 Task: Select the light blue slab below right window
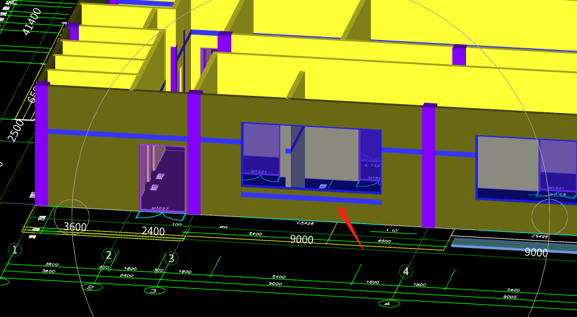514,245
